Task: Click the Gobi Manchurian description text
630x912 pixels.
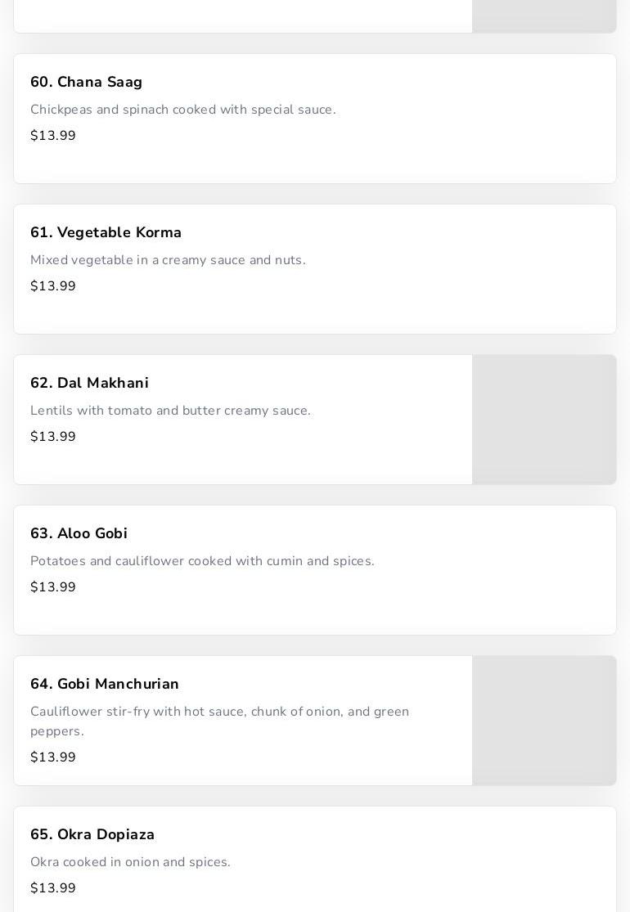Action: (219, 721)
